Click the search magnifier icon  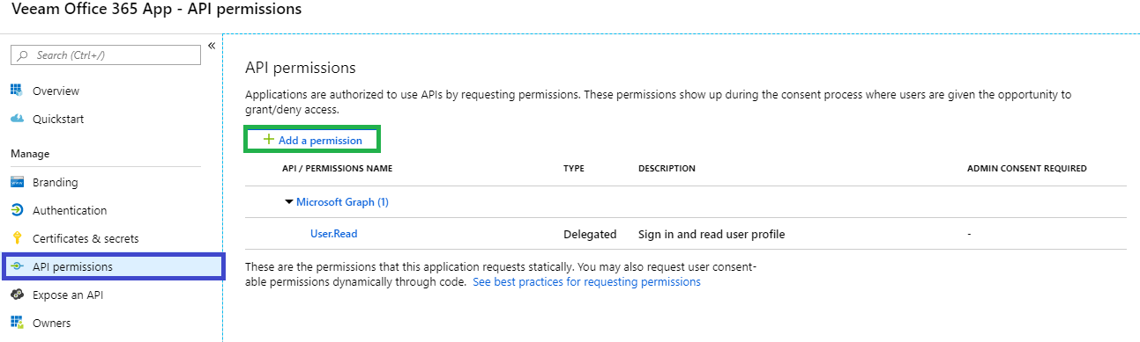(x=21, y=55)
